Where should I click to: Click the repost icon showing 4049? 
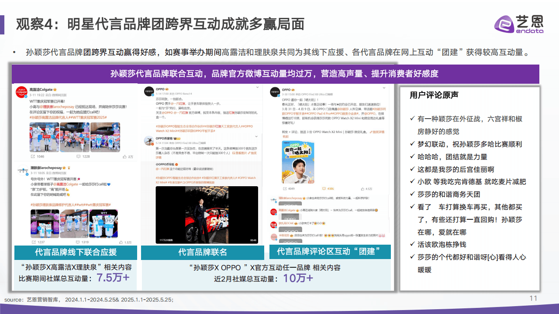click(x=284, y=188)
